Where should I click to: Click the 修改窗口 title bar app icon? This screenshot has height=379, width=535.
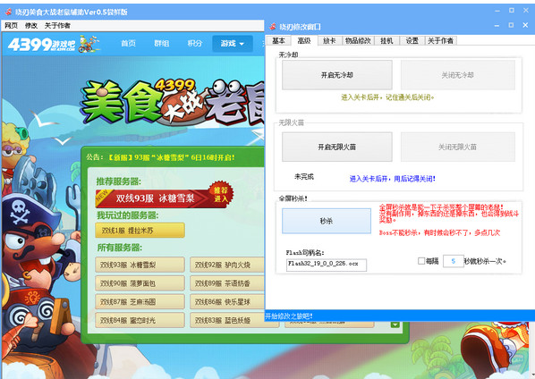273,26
